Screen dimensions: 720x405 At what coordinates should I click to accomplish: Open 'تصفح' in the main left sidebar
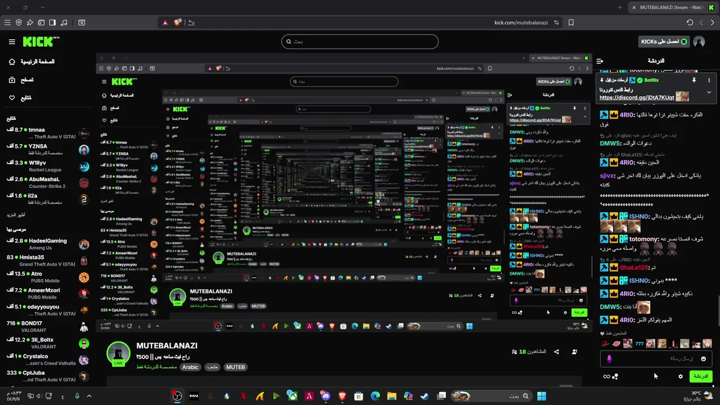(x=20, y=80)
